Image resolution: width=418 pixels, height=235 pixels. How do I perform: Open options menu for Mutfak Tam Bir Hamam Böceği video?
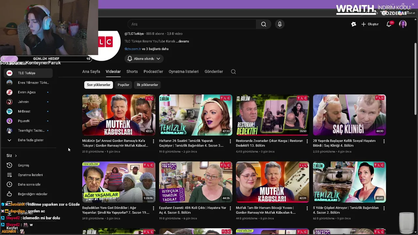(x=307, y=208)
